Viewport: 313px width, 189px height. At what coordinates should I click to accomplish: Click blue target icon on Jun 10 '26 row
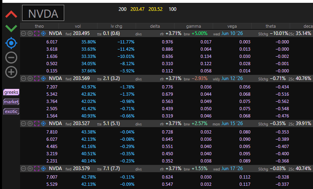pyautogui.click(x=43, y=33)
